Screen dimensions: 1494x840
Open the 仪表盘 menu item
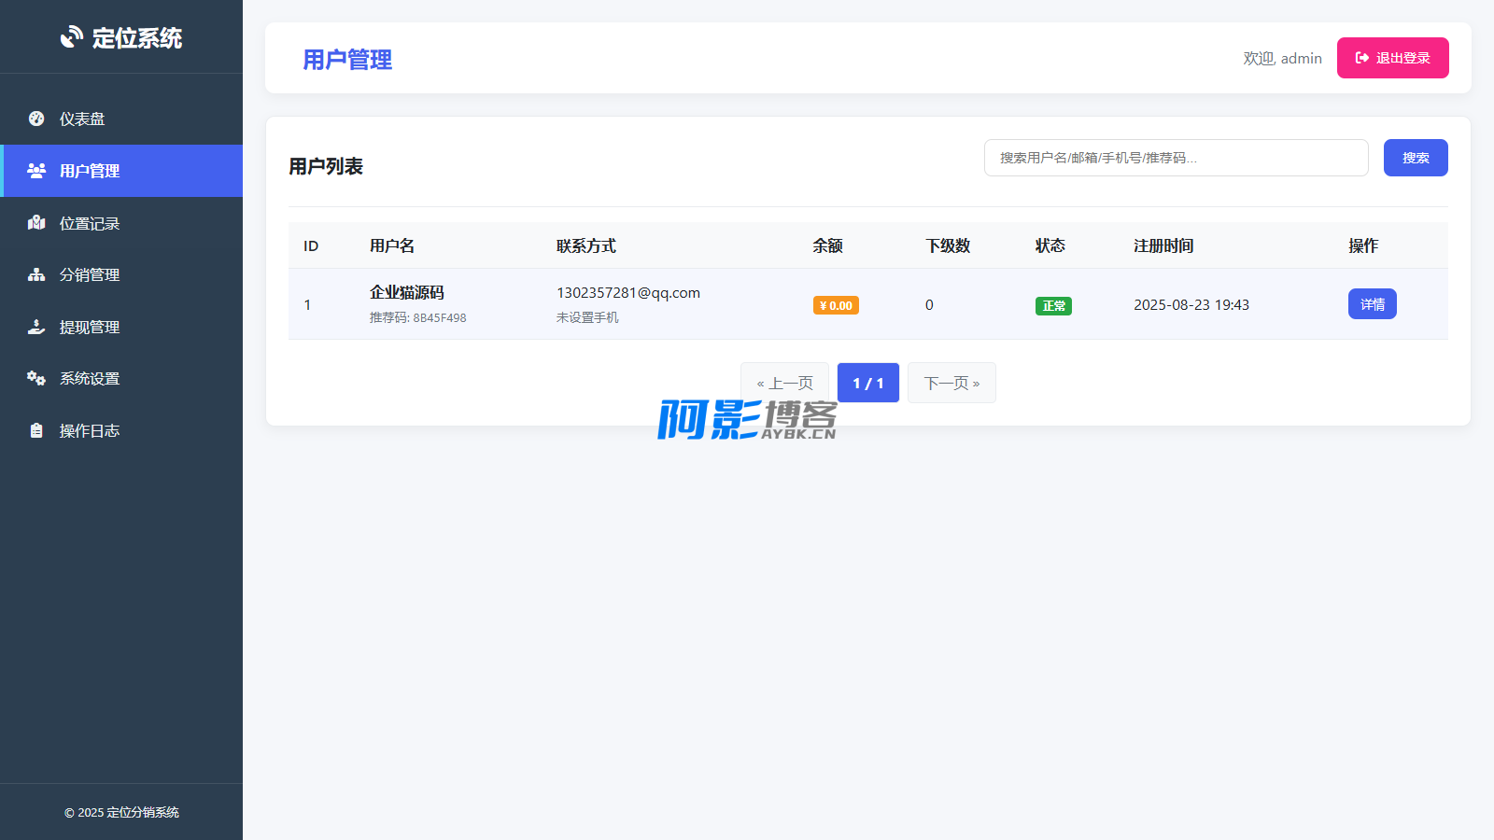coord(82,119)
